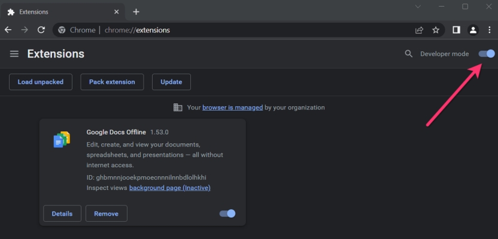This screenshot has height=239, width=498.
Task: Open the Extensions hamburger main menu
Action: pyautogui.click(x=14, y=54)
